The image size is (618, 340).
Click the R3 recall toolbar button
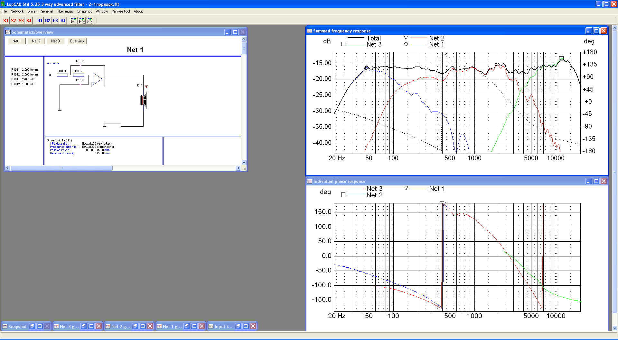click(x=55, y=21)
